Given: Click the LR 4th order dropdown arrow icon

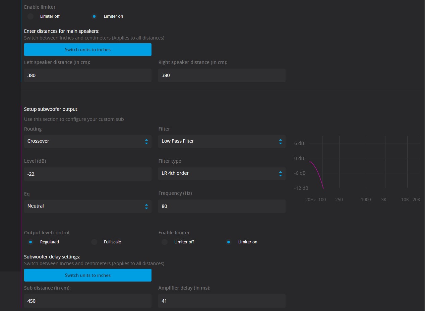Looking at the screenshot, I should pyautogui.click(x=281, y=173).
